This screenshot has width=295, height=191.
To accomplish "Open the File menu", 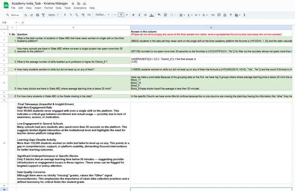I will pos(13,8).
